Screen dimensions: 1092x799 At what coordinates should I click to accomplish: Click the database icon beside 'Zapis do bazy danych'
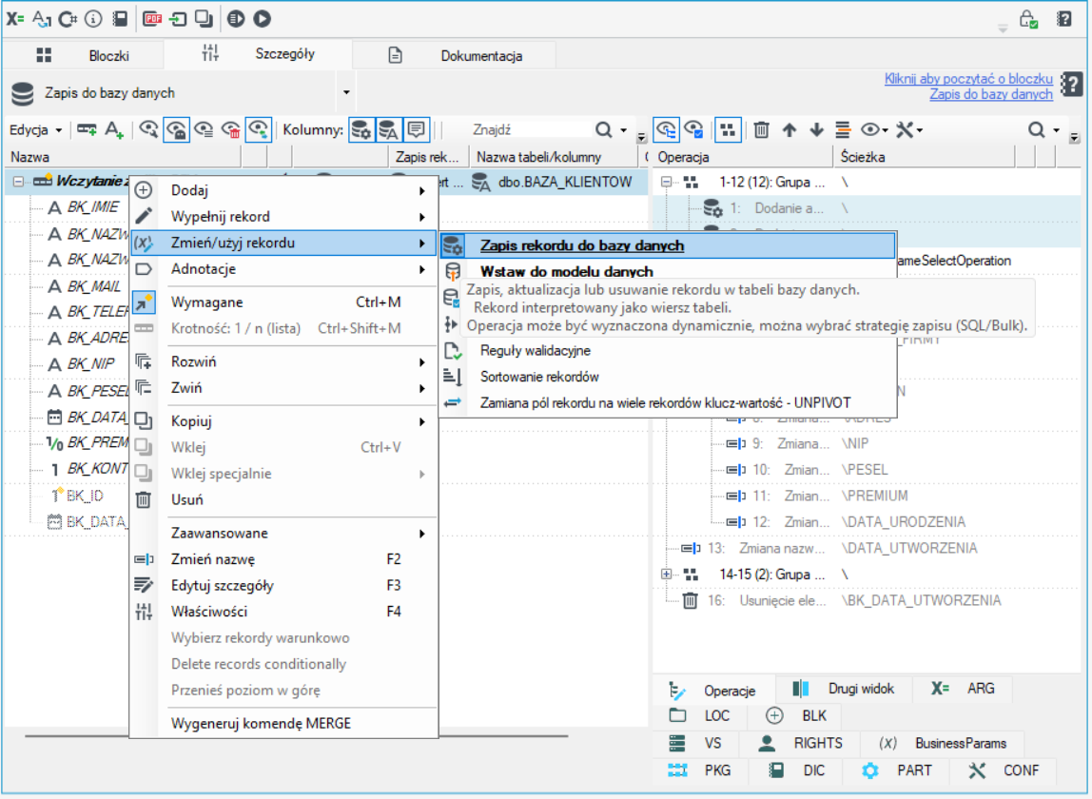tap(22, 93)
